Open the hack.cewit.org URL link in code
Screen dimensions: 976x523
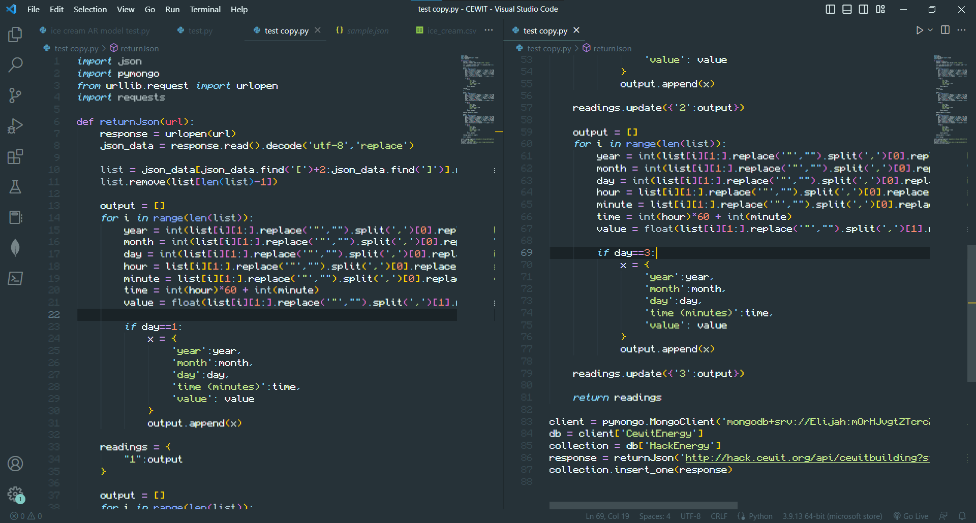point(807,457)
